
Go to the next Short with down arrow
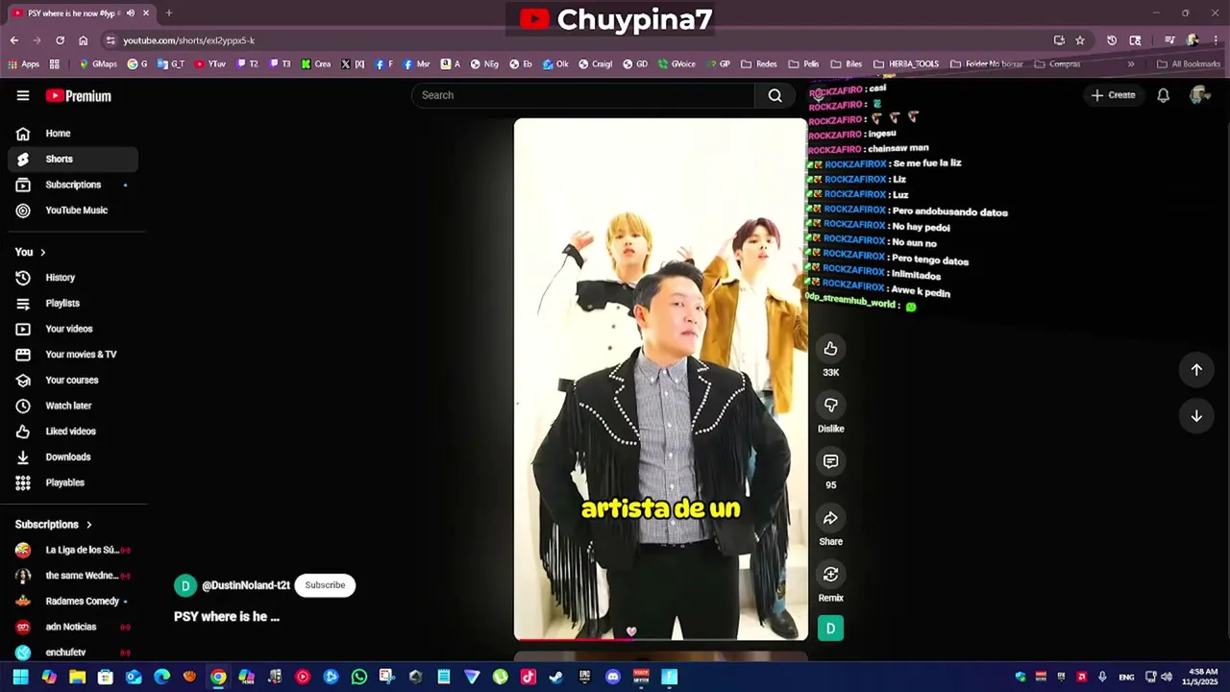tap(1196, 416)
